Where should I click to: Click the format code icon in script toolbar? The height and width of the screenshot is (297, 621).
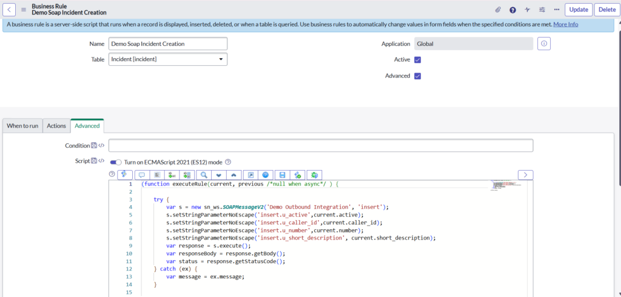point(156,175)
